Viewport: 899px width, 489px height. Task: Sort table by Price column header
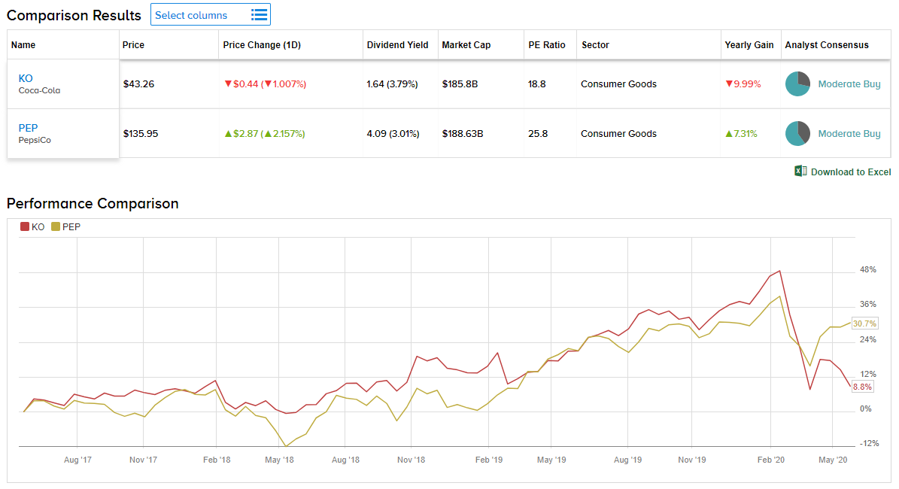134,45
